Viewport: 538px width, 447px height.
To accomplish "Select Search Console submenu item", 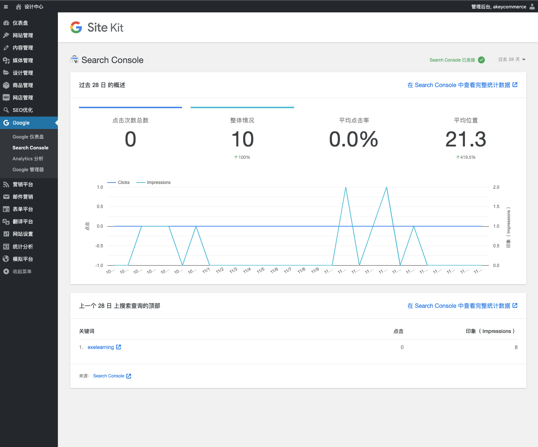I will pyautogui.click(x=30, y=148).
